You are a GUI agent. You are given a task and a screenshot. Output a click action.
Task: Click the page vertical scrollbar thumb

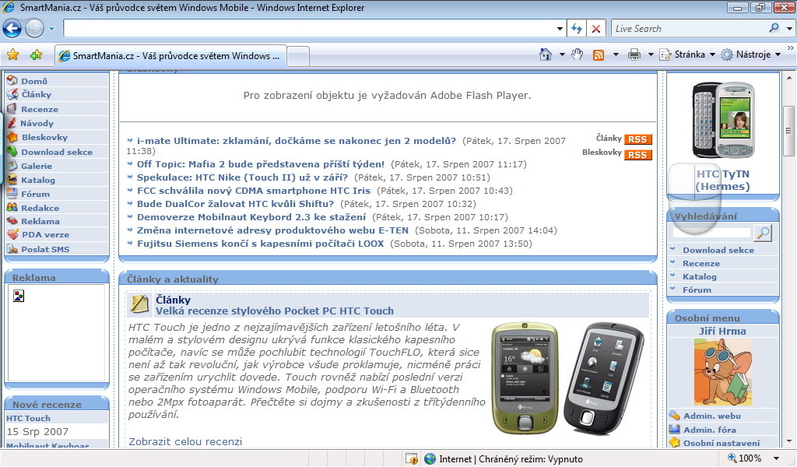[789, 131]
